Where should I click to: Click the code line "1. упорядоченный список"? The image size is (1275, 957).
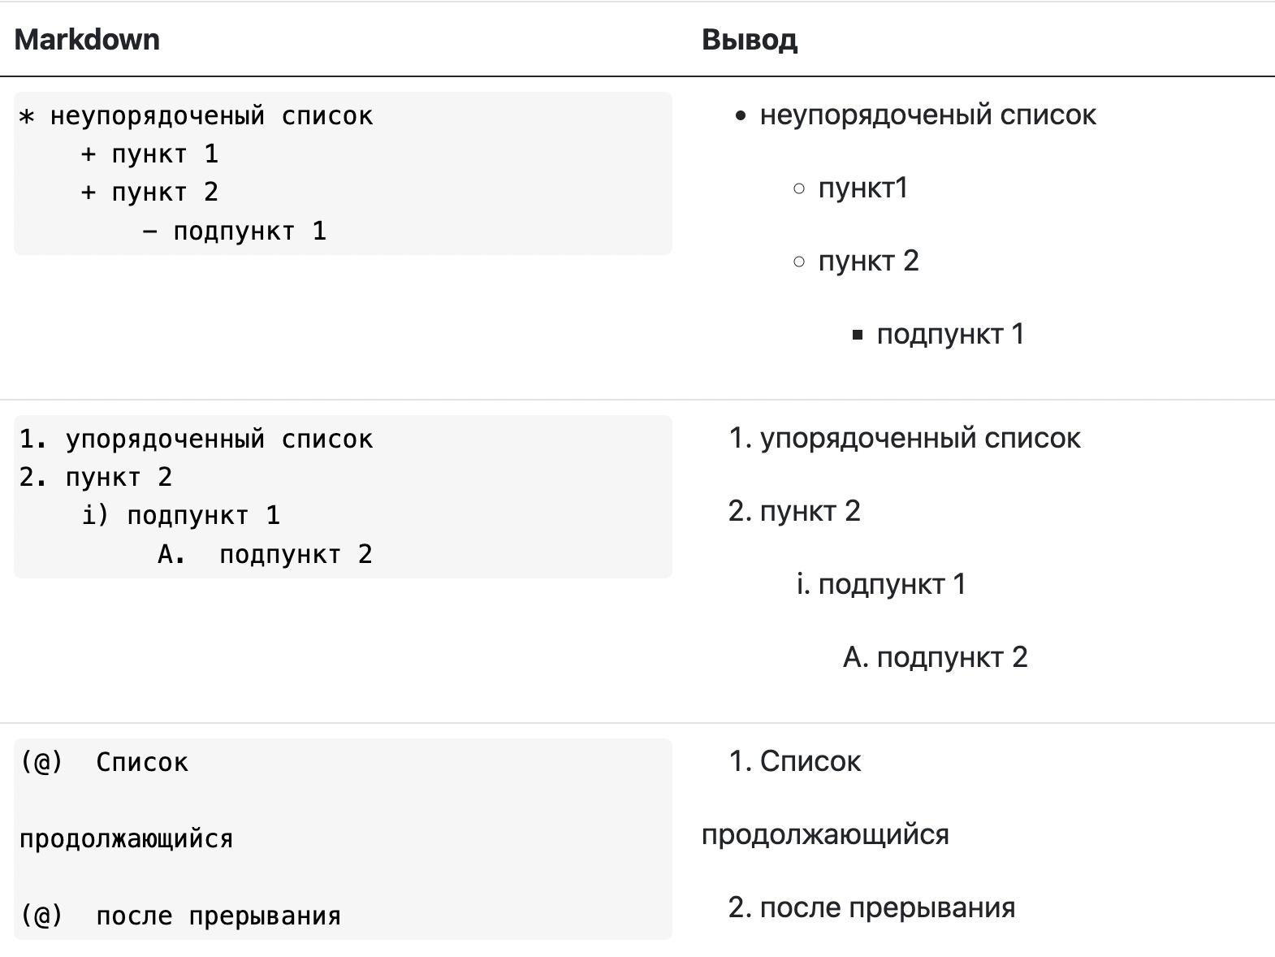tap(196, 440)
